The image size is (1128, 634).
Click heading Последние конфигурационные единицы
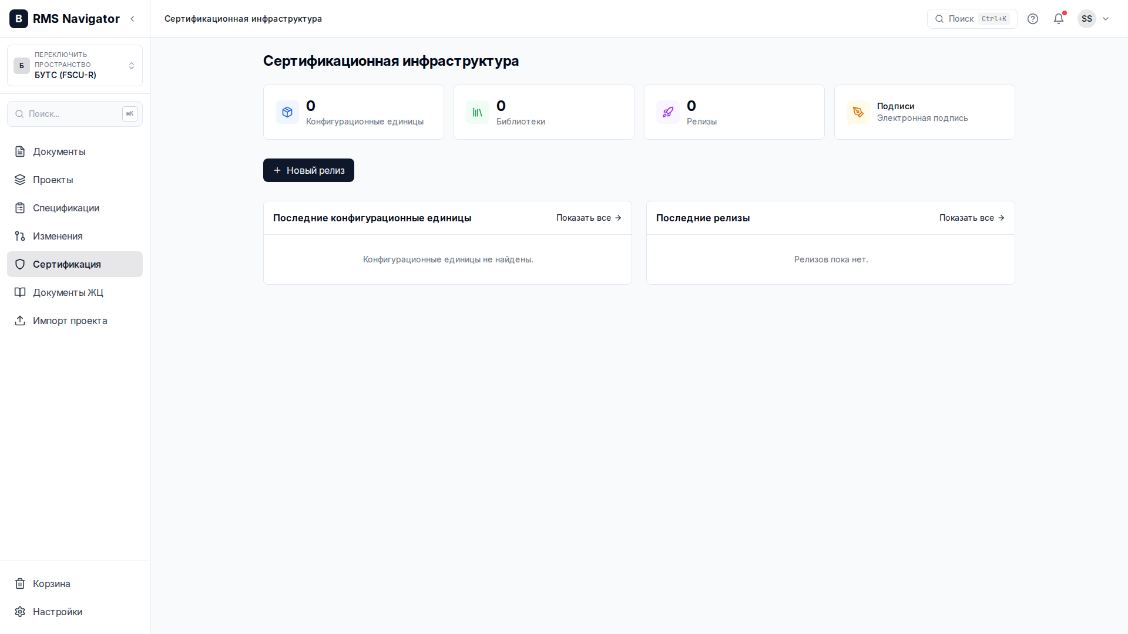click(x=372, y=218)
